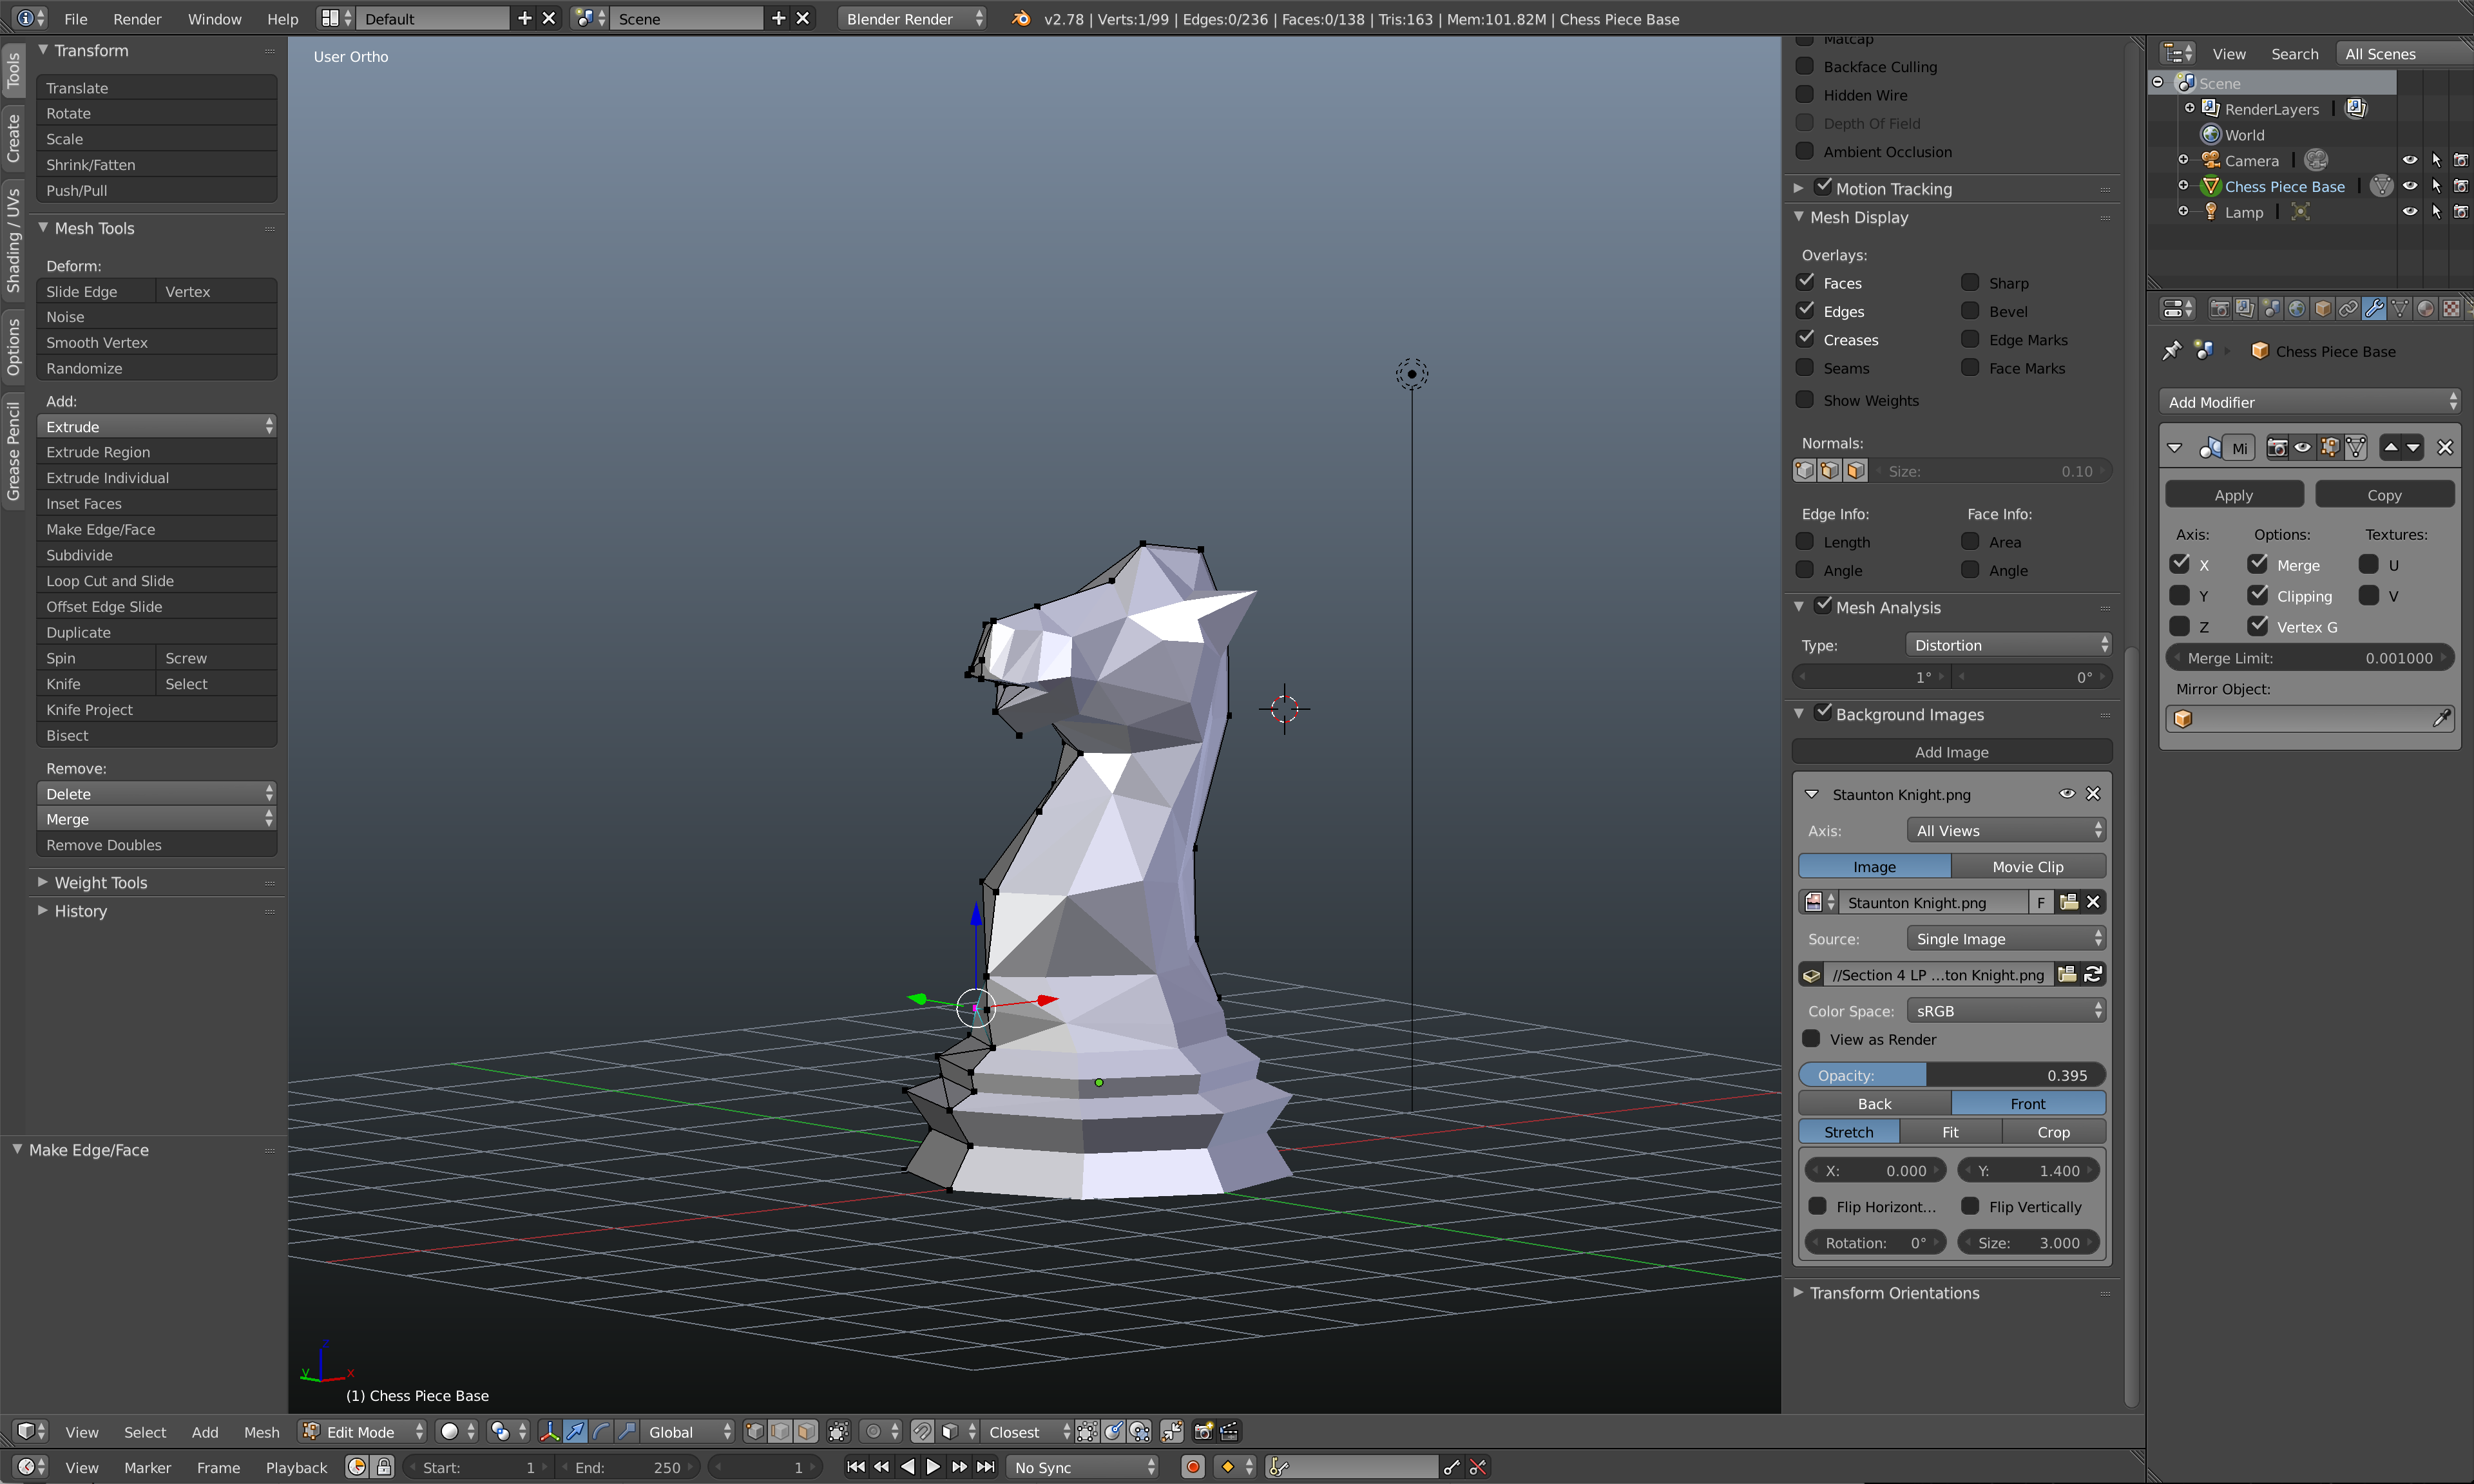Screen dimensions: 2474x1484
Task: Click the Inset Faces button
Action: [157, 504]
